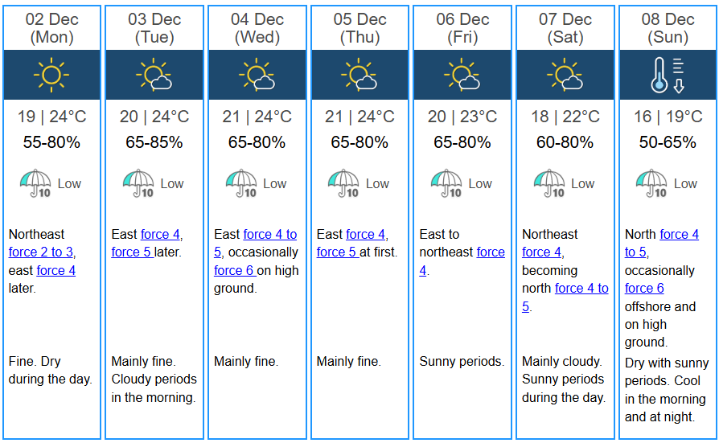This screenshot has height=443, width=719.
Task: Click the sunny weather icon for 02 Dec
Action: coord(51,75)
